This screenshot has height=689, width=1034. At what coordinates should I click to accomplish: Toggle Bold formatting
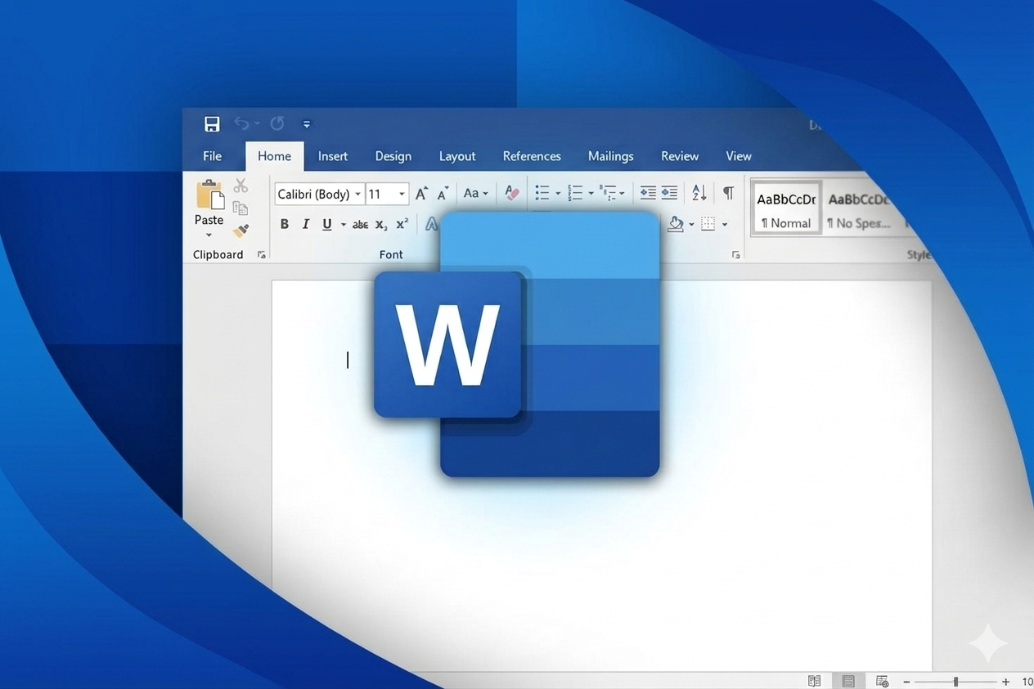click(285, 224)
